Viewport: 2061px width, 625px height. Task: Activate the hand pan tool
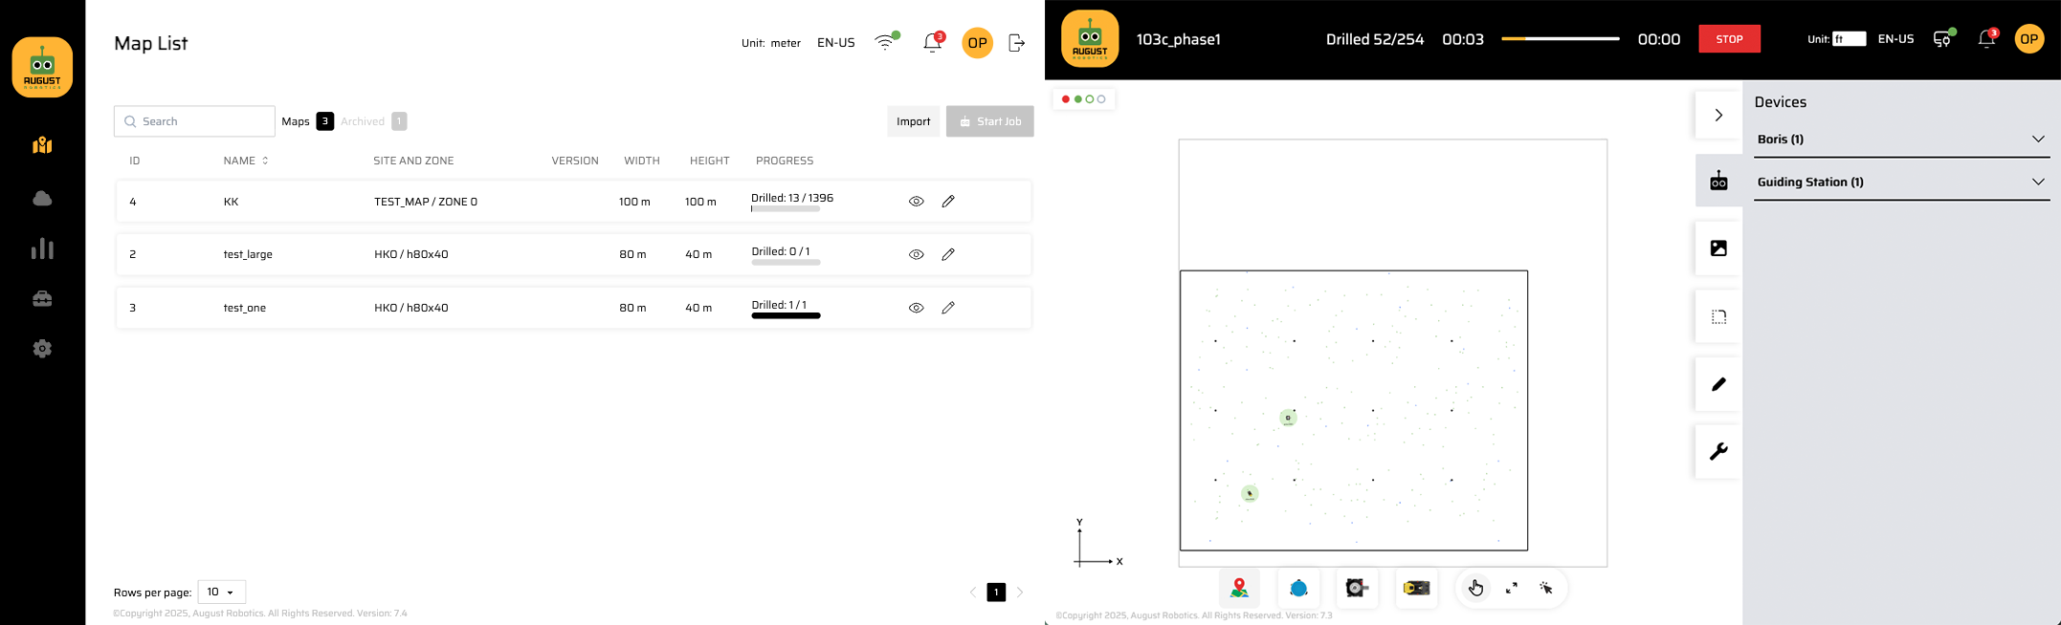[1475, 589]
